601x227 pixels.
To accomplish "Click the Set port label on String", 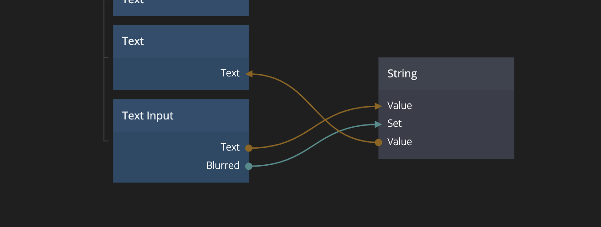I will coord(394,124).
